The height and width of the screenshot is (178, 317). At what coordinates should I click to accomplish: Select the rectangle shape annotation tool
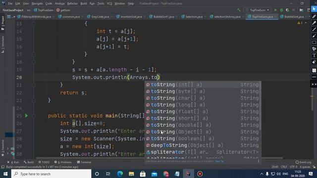[314, 43]
